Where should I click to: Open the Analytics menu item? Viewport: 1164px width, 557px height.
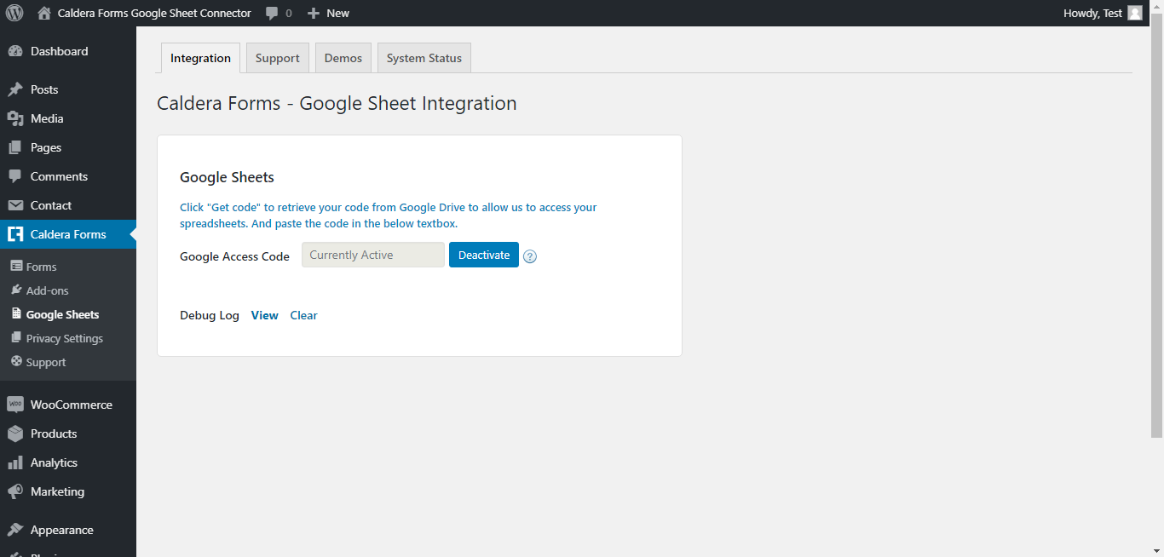(x=68, y=462)
